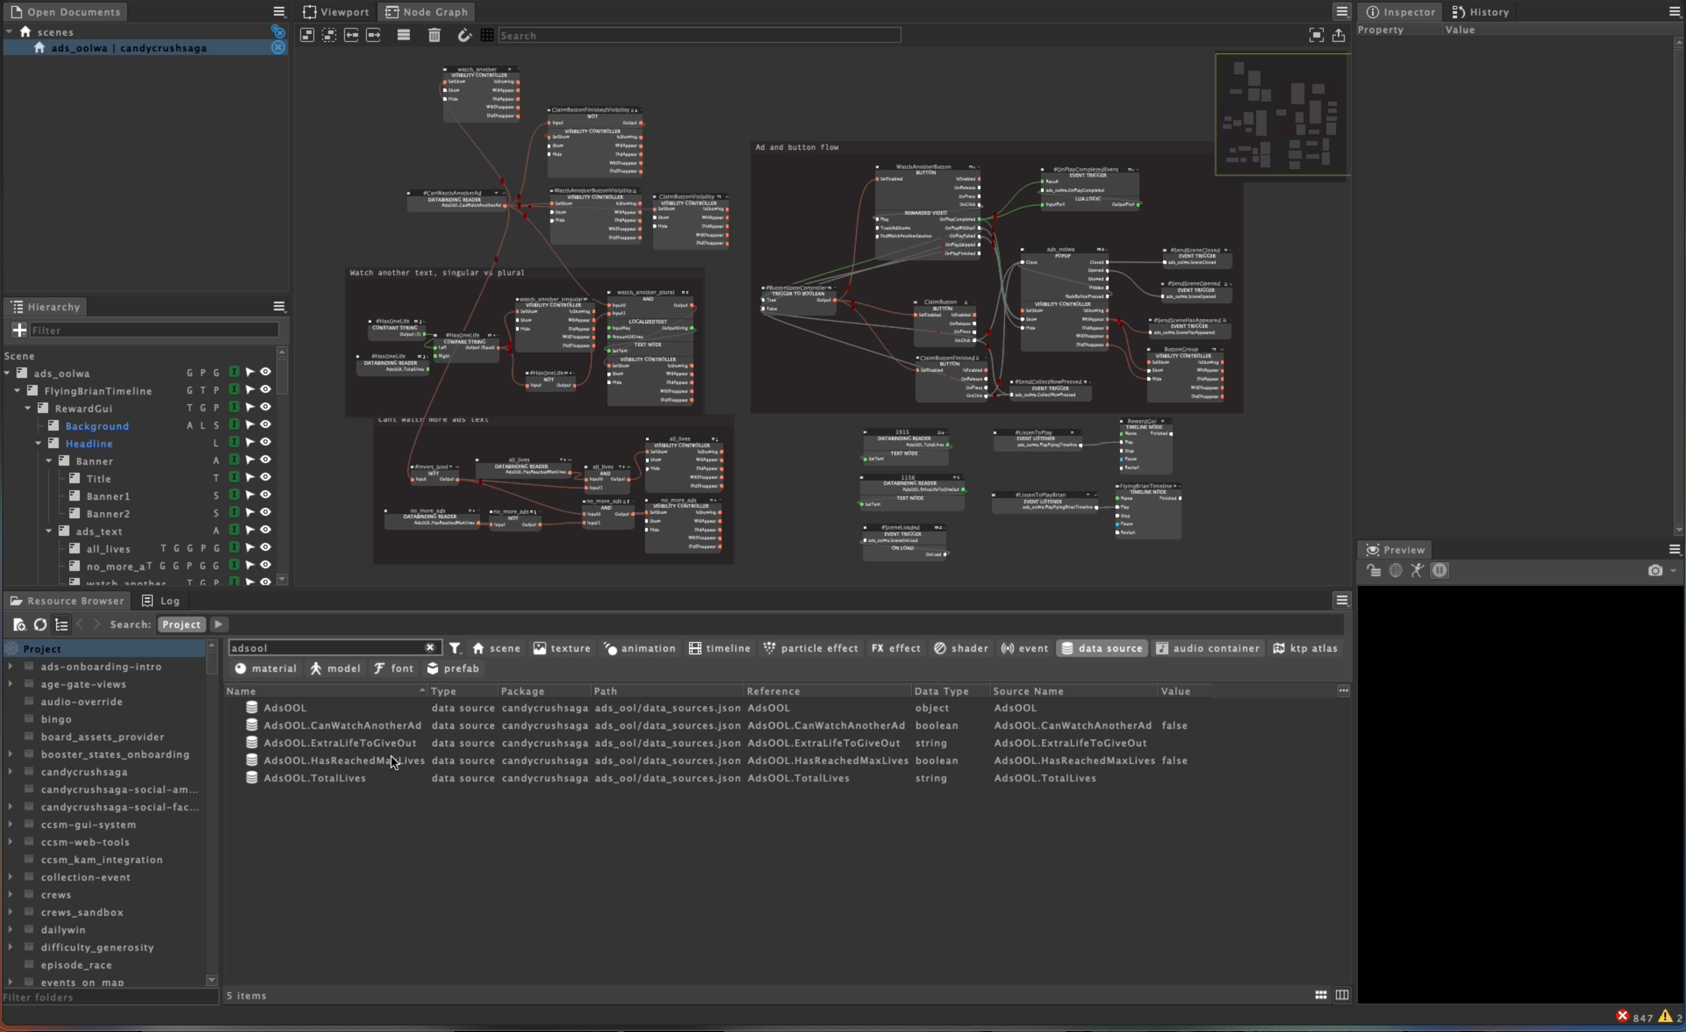Switch to the Viewport tab

click(336, 11)
